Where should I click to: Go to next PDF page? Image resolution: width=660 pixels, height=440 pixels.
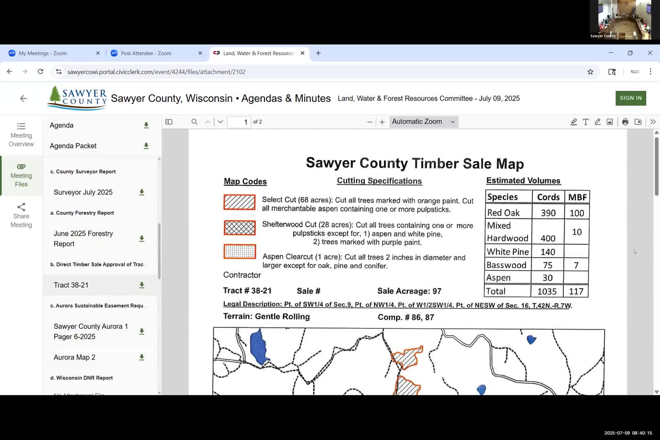coord(220,122)
